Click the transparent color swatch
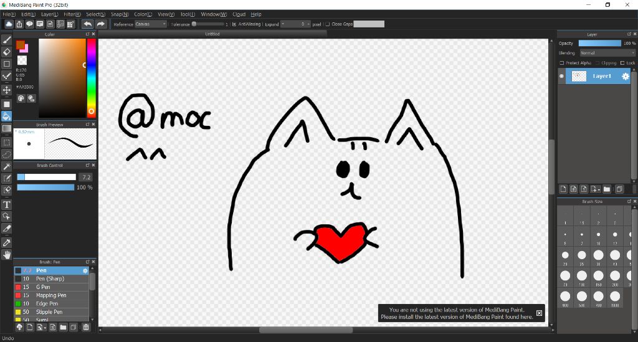The image size is (638, 342). coord(22,60)
